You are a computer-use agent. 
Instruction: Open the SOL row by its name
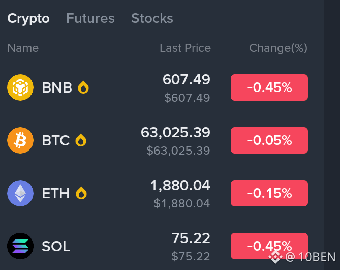[56, 247]
